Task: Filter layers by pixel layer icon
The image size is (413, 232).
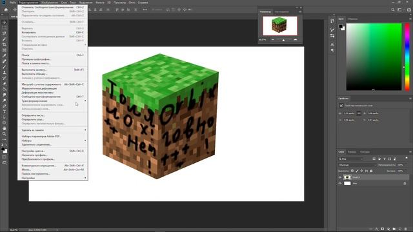Action: 374,159
